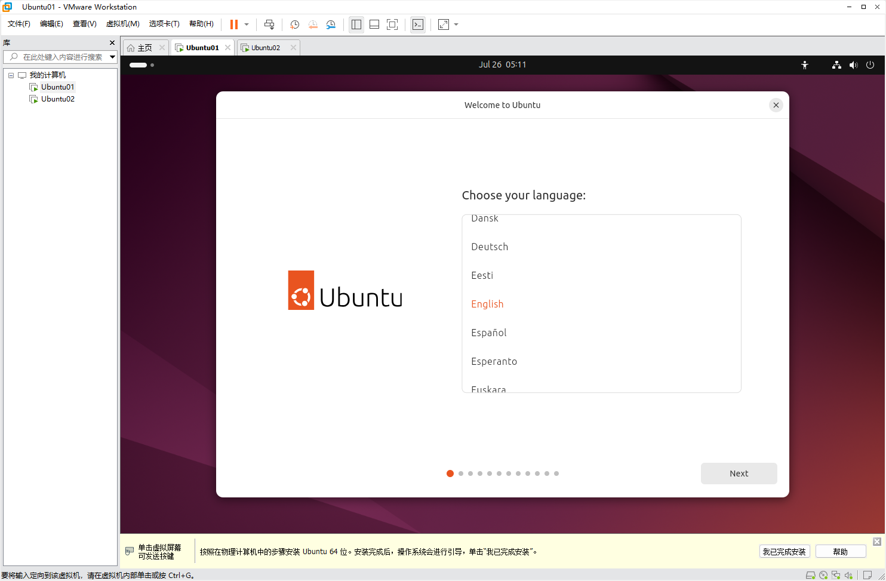
Task: Click the sound card status icon
Action: [x=848, y=576]
